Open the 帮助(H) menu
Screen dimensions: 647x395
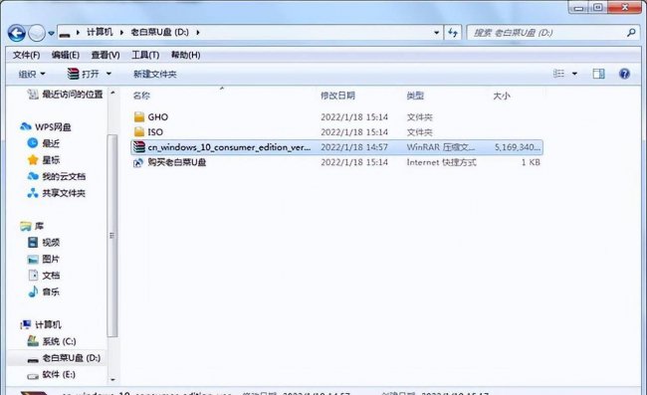coord(186,55)
